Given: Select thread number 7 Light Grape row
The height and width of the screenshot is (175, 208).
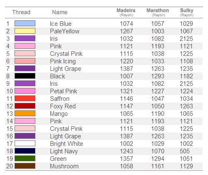Looking at the screenshot, I should (104, 69).
